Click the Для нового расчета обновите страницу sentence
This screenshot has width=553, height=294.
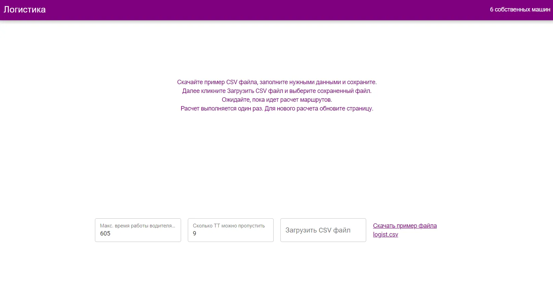point(319,108)
